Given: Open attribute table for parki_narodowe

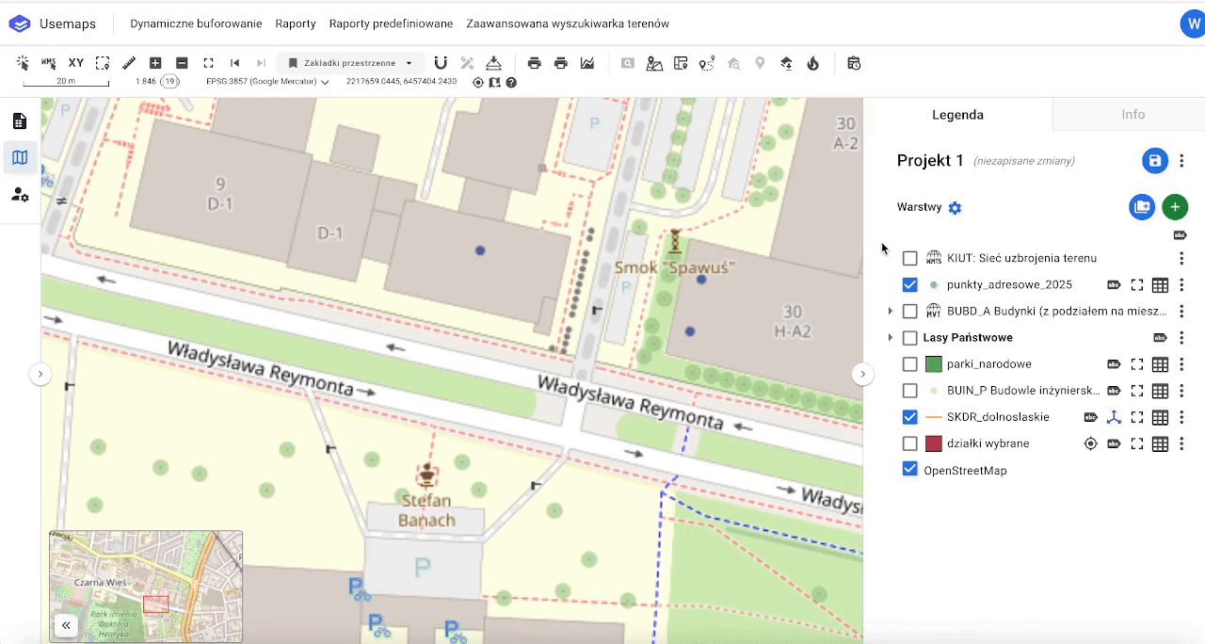Looking at the screenshot, I should (1160, 364).
